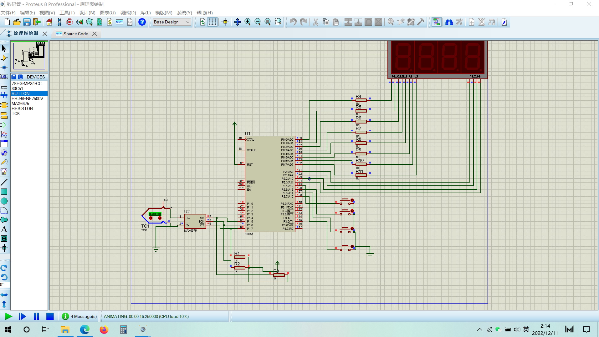
Task: Select ERJ-6ENF7500V in device list
Action: point(29,98)
